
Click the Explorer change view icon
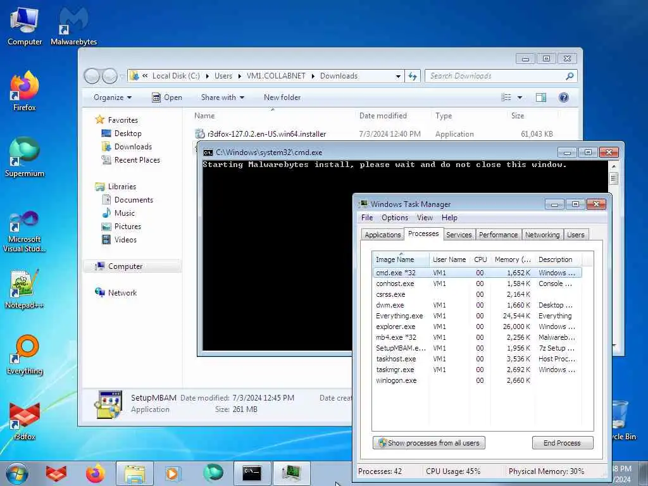point(506,97)
